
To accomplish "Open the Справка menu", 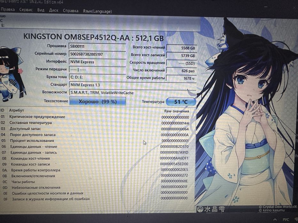I will (71, 11).
